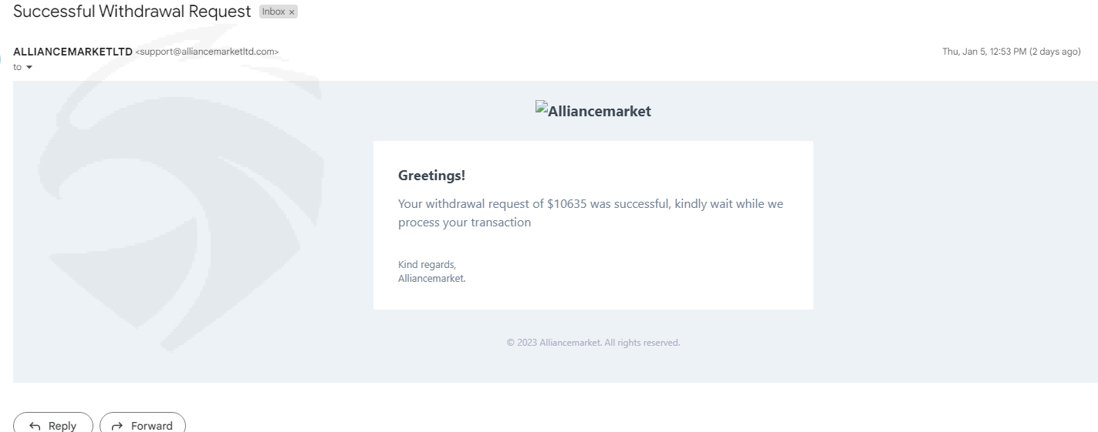The height and width of the screenshot is (432, 1098).
Task: Click the "to" recipient label
Action: 17,67
